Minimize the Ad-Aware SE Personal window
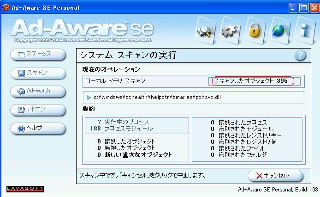This screenshot has width=320, height=197. (x=293, y=8)
